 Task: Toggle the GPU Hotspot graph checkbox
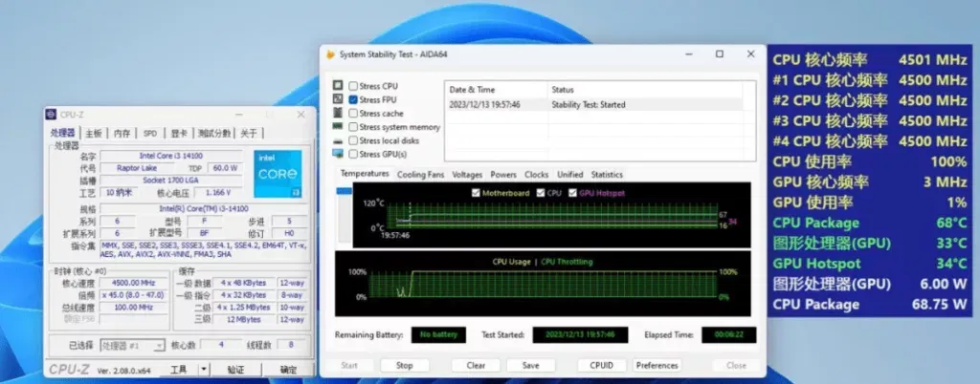click(x=572, y=193)
